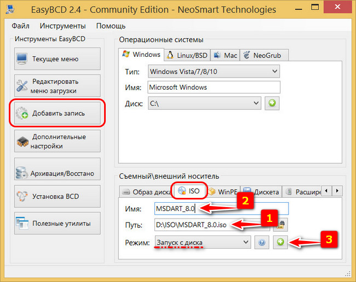Click the Путь field D:\ISO\MSDART_8.0.iso
Image resolution: width=356 pixels, height=282 pixels.
[213, 225]
